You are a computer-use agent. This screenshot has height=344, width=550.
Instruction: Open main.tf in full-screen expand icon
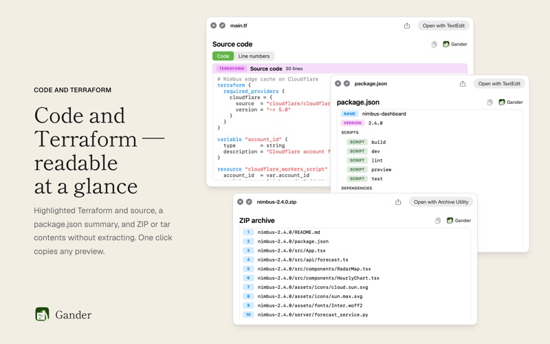tap(222, 25)
